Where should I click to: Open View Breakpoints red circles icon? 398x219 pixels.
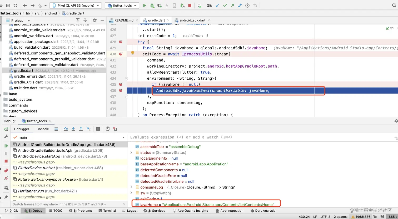coord(6,171)
